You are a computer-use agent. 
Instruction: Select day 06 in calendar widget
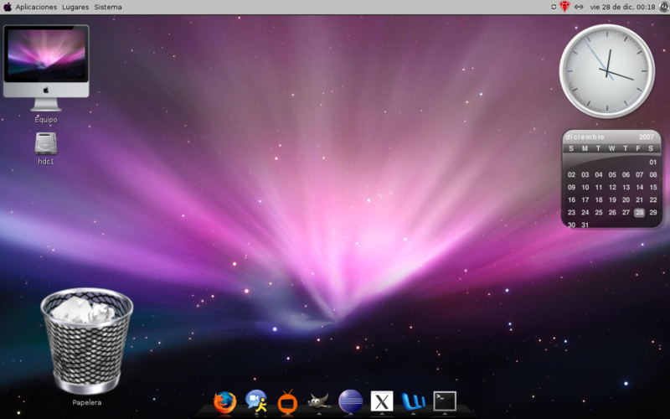pyautogui.click(x=626, y=175)
